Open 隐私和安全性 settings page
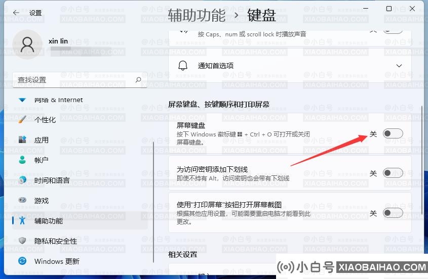 [x=80, y=241]
